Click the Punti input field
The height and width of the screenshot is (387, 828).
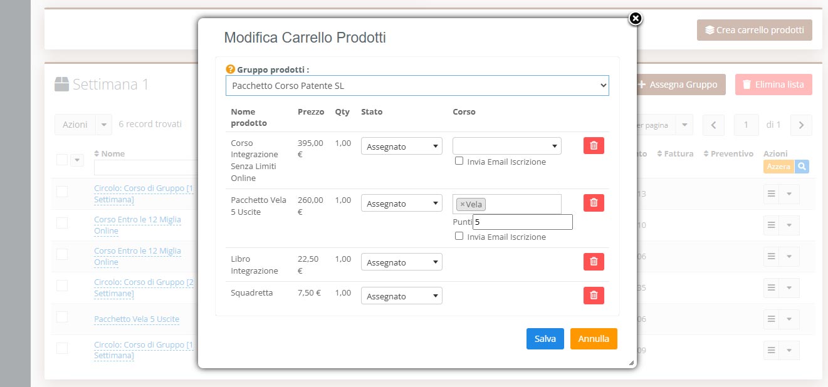click(x=522, y=222)
